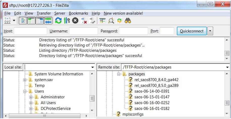Click New version available! menu link
This screenshot has height=119, width=231.
coord(123,13)
